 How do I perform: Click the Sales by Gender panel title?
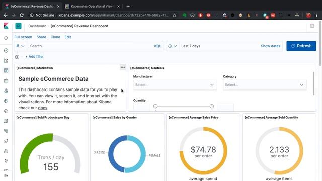[115, 117]
